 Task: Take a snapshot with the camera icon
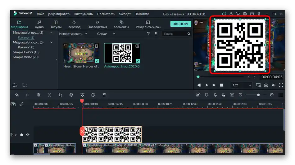click(266, 85)
